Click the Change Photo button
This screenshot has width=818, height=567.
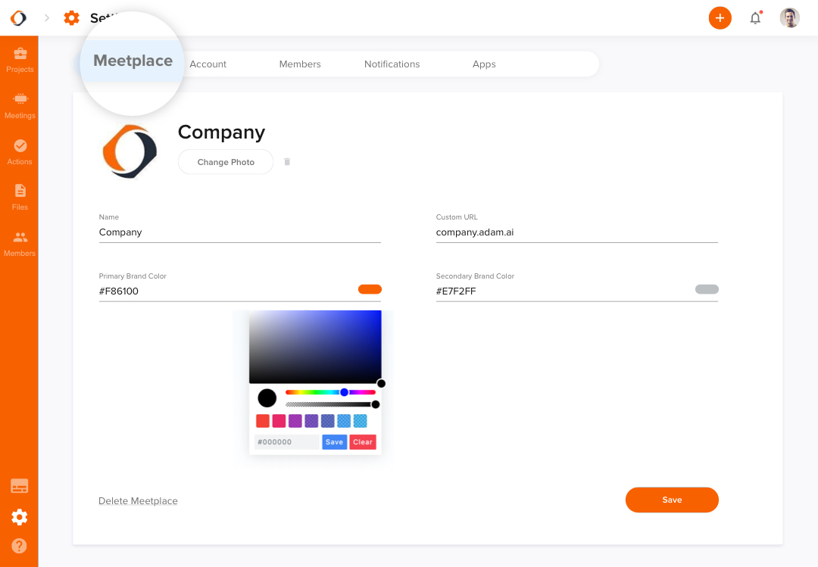coord(226,162)
